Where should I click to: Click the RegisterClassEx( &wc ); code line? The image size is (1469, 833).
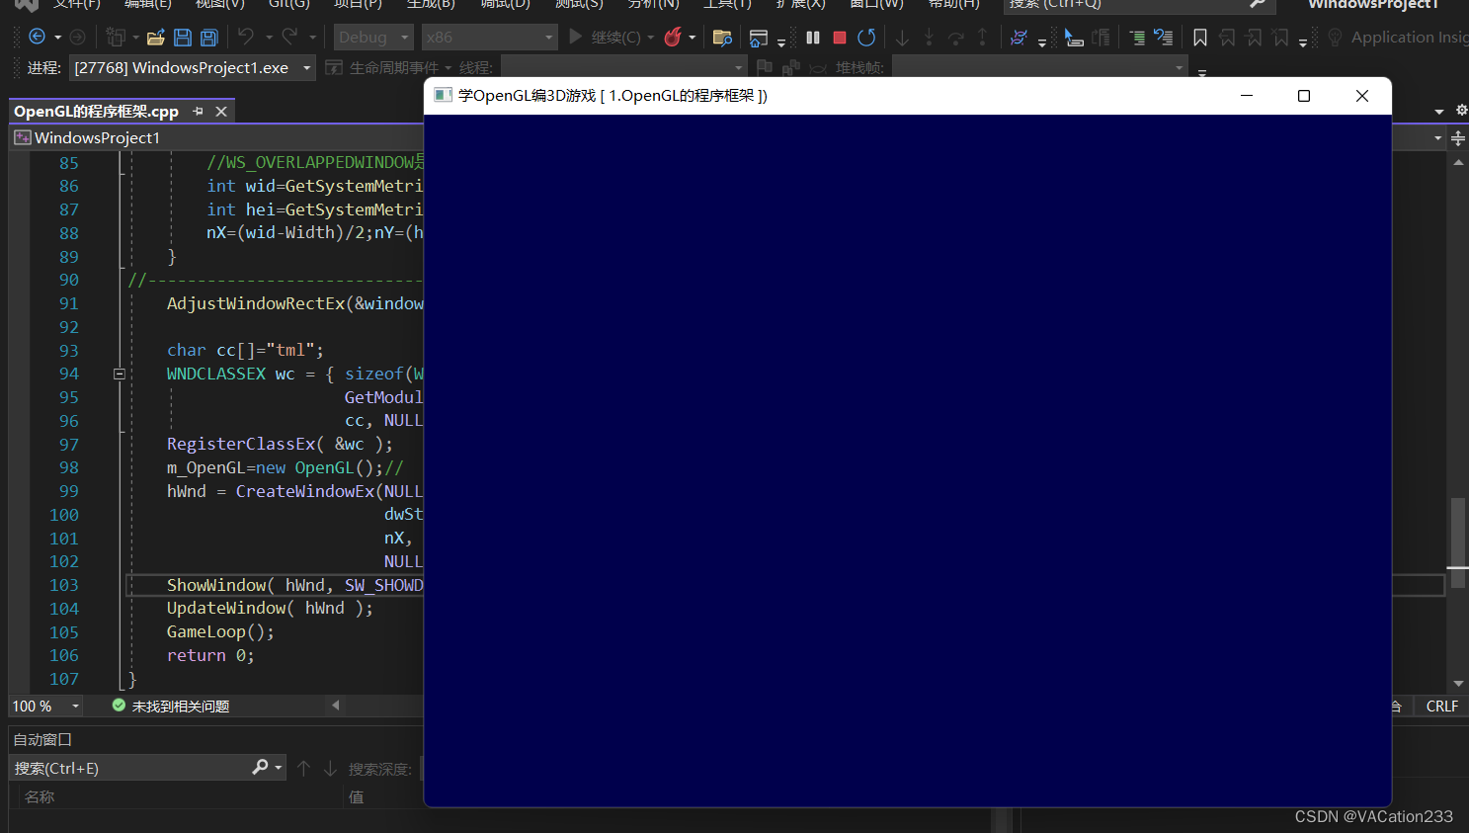pyautogui.click(x=280, y=445)
